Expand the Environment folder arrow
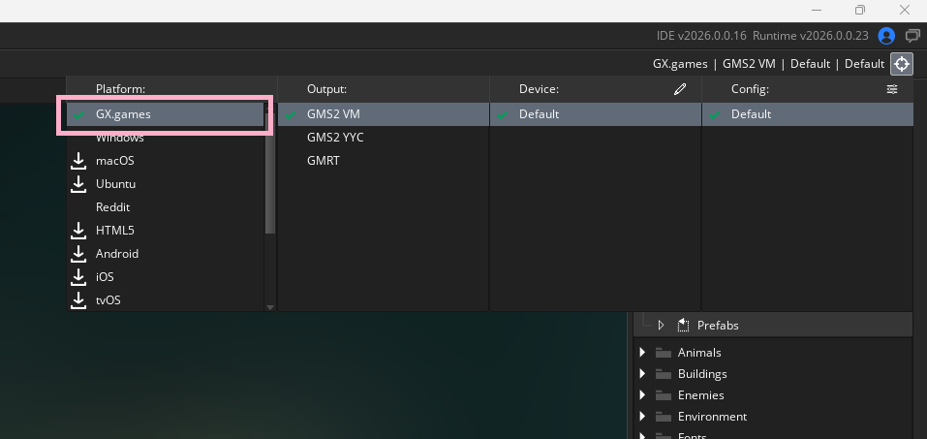Screen dimensions: 927x439 (642, 417)
